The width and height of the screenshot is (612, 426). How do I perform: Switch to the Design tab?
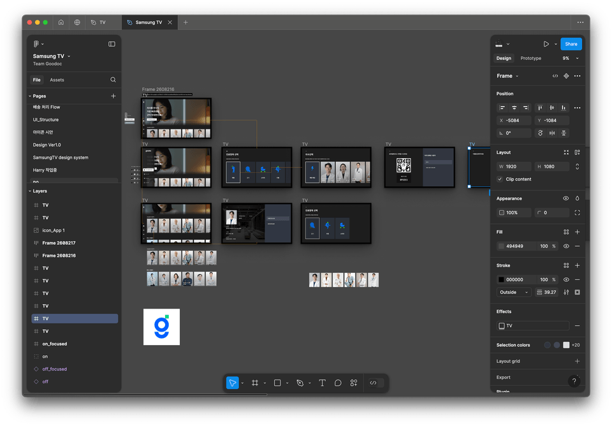pos(504,58)
